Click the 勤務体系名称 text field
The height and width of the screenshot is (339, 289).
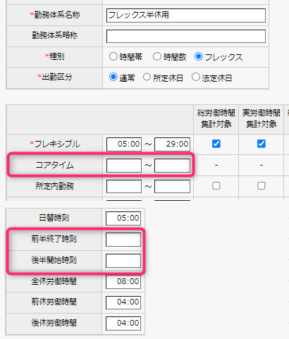tap(186, 16)
